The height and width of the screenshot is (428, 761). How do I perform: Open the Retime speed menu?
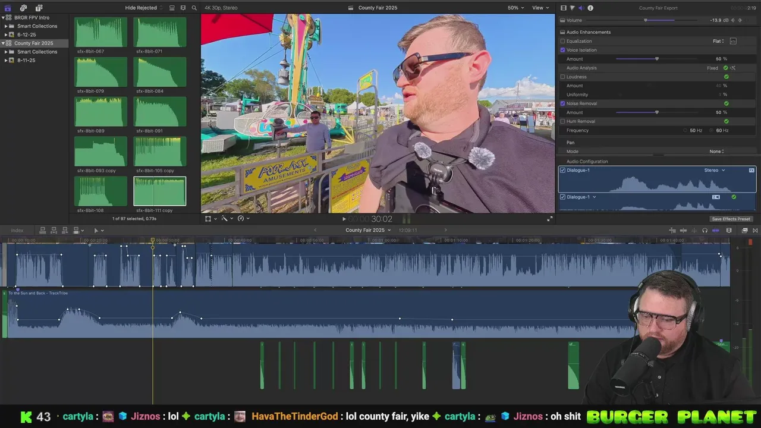[243, 218]
